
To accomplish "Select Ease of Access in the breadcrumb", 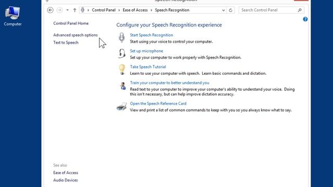I will tap(135, 10).
